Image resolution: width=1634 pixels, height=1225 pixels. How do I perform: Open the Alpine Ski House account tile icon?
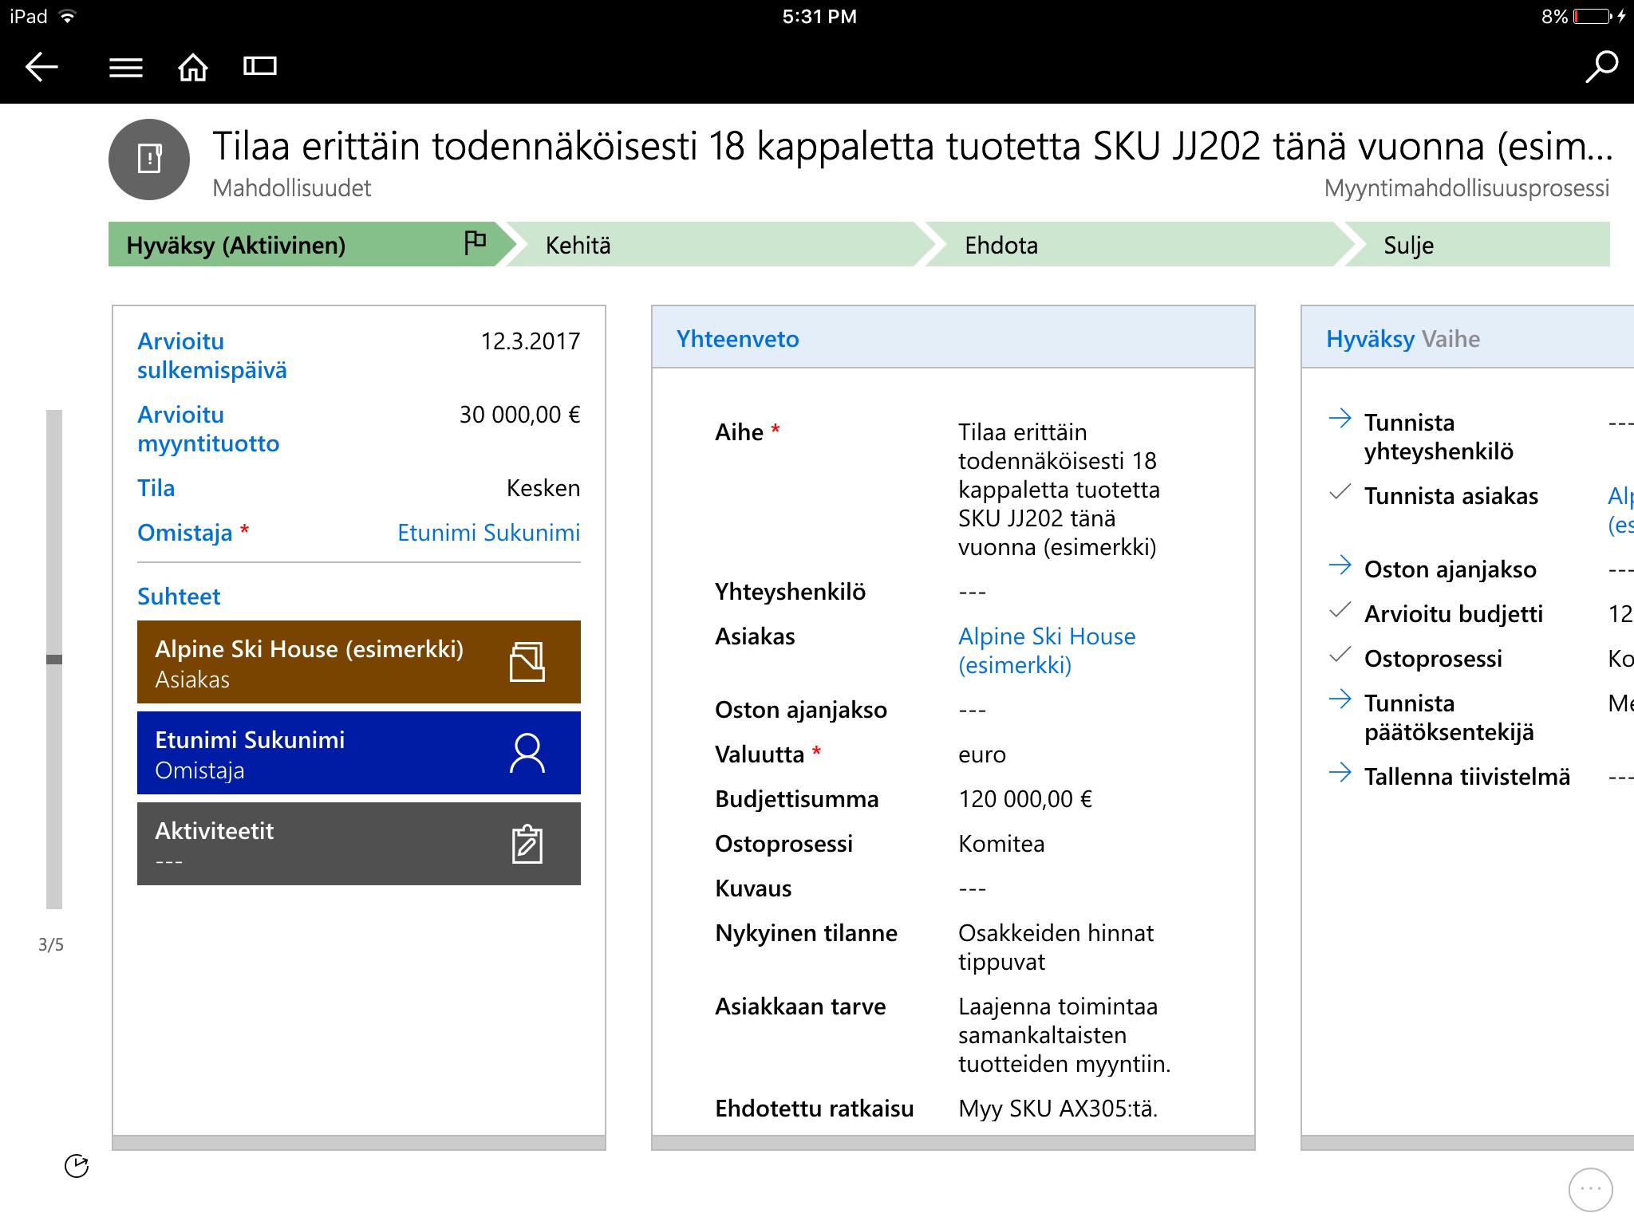click(527, 662)
